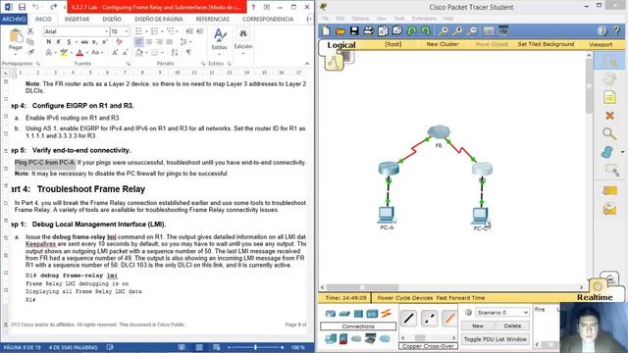Click the Save floppy icon in Packet Tracer
Screen dimensions: 628x353
[x=354, y=30]
